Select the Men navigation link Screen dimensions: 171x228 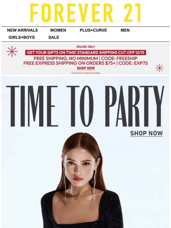[125, 30]
